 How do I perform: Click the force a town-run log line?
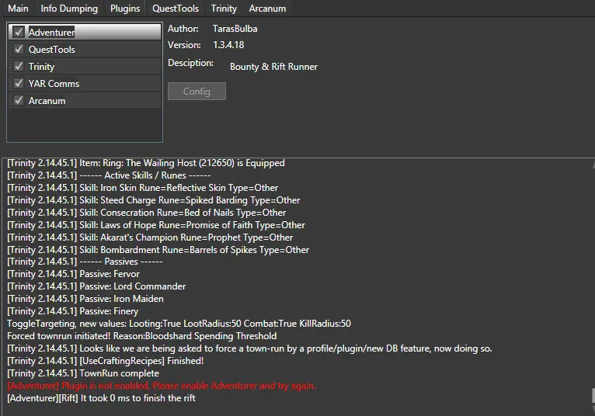(x=249, y=348)
